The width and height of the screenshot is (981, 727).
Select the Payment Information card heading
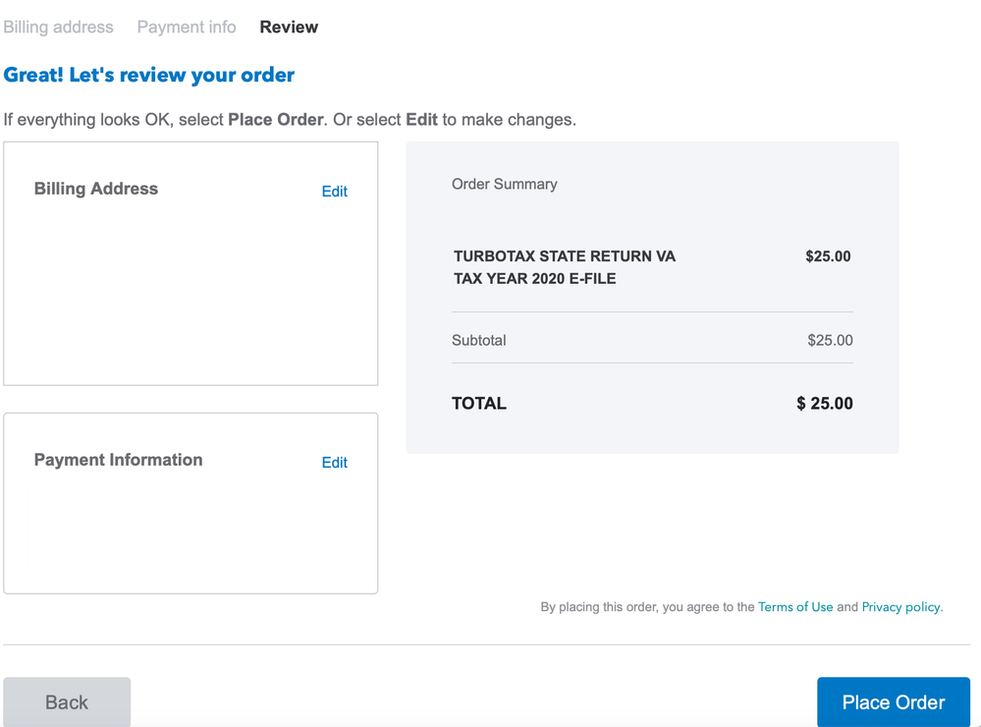tap(118, 460)
